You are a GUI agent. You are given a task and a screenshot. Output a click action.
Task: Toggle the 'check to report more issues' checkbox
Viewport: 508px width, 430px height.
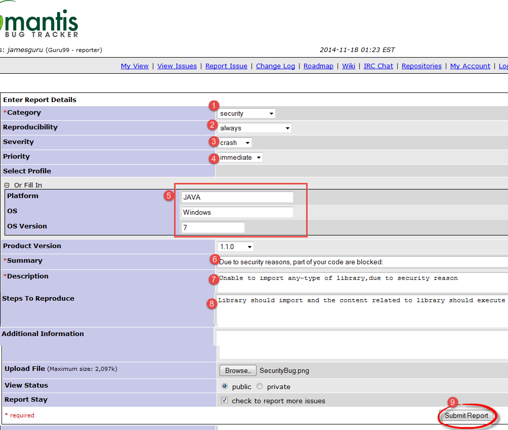tap(225, 401)
